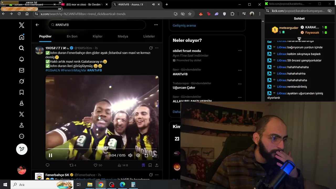
Task: Open Messages envelope in X sidebar
Action: pyautogui.click(x=22, y=70)
